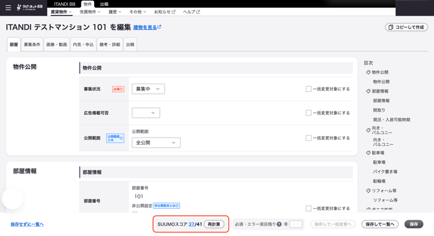Open the お知らせ external link
This screenshot has height=236, width=434.
[165, 12]
